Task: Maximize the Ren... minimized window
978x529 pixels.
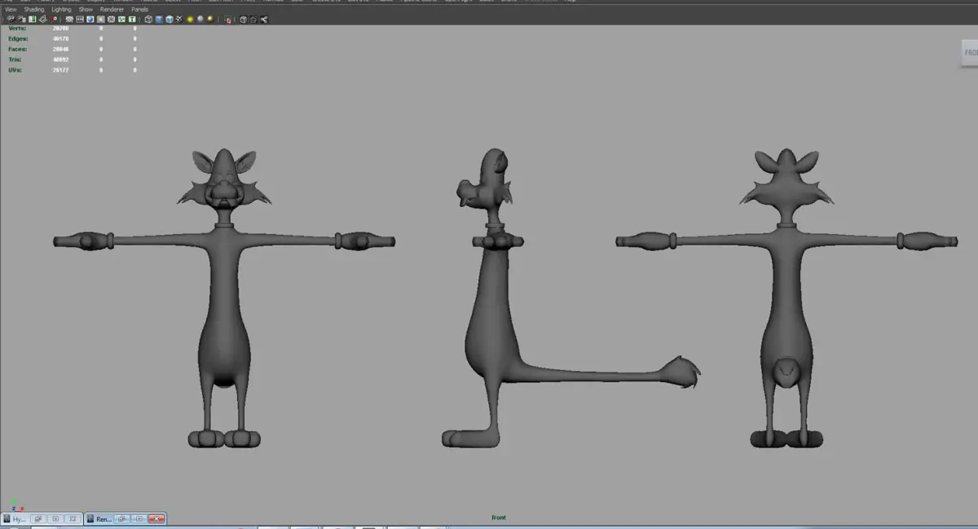Action: pyautogui.click(x=139, y=519)
